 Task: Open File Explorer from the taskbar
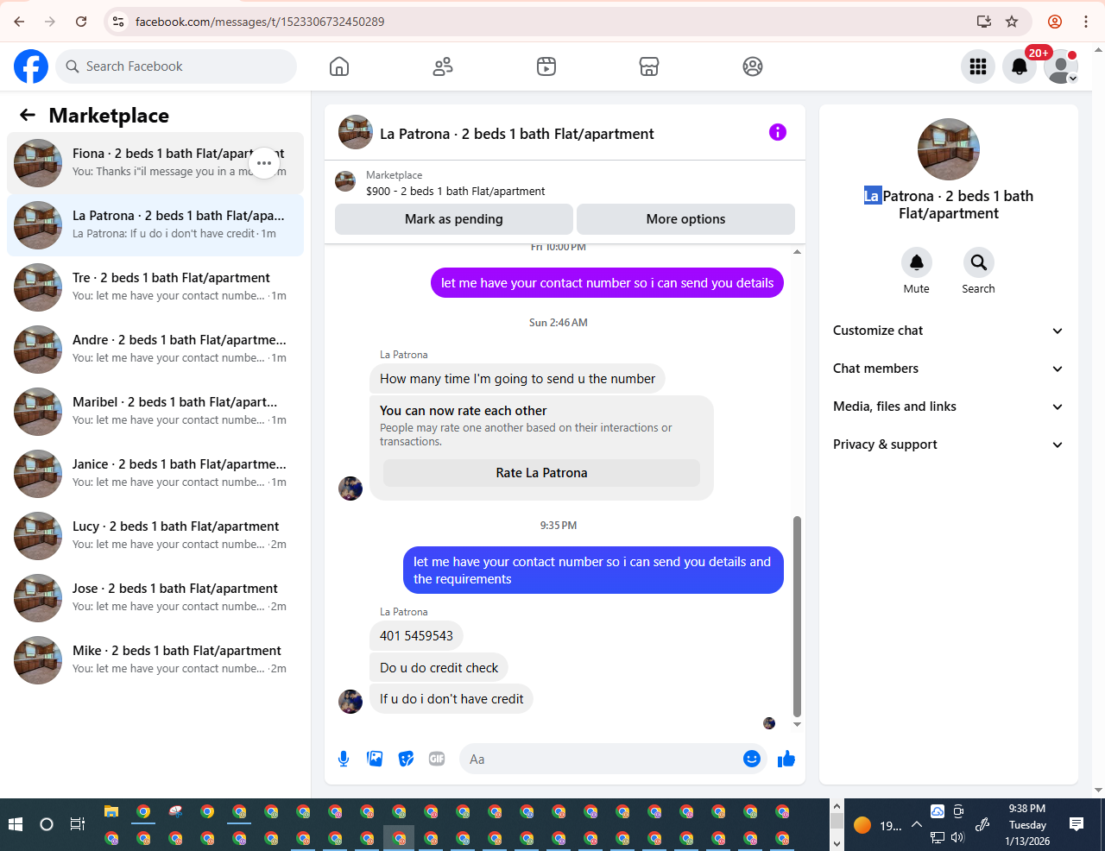point(111,811)
